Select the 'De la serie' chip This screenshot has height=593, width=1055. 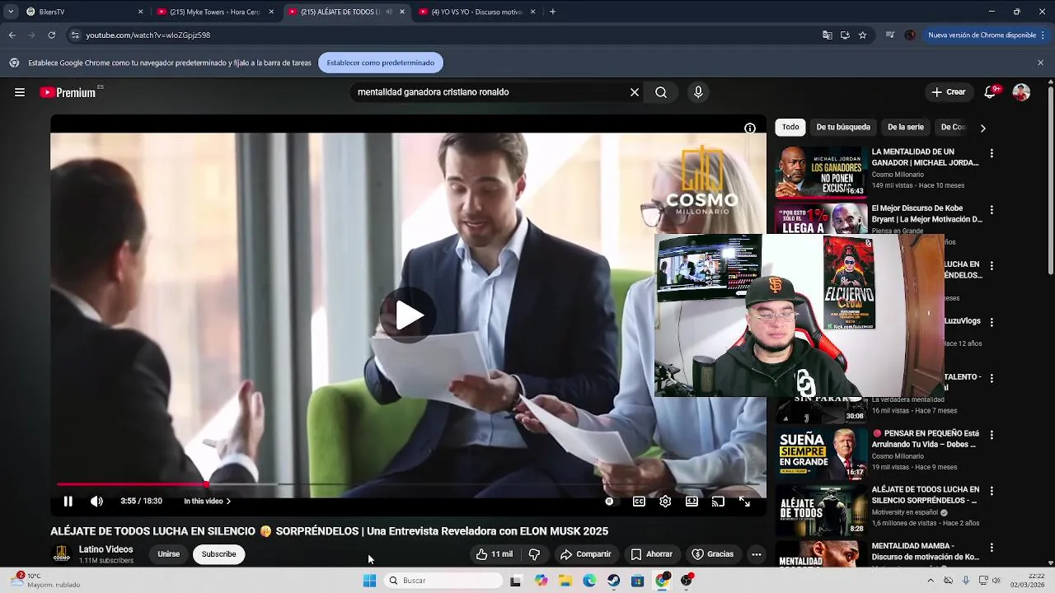coord(906,127)
